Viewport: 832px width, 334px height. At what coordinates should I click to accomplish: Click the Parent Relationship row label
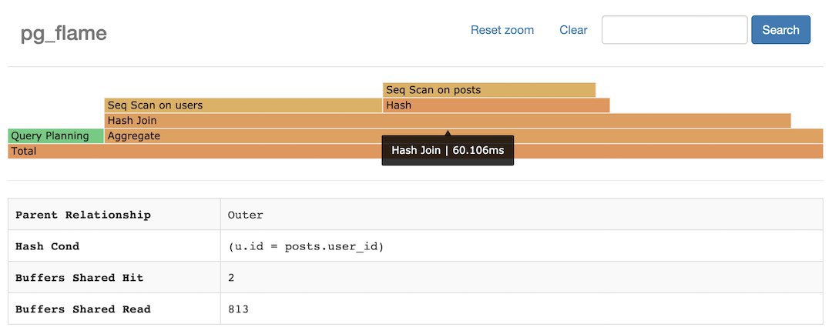click(83, 215)
